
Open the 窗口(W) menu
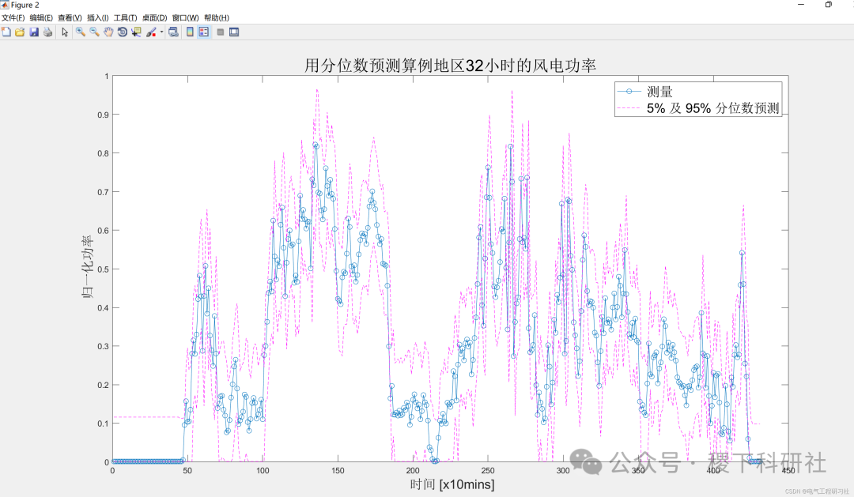(185, 18)
